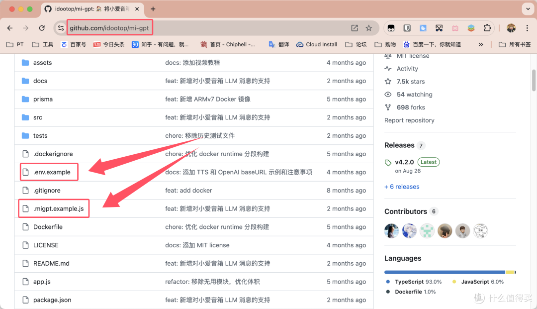Open the .dockerignore file
Image resolution: width=537 pixels, height=309 pixels.
tap(53, 154)
